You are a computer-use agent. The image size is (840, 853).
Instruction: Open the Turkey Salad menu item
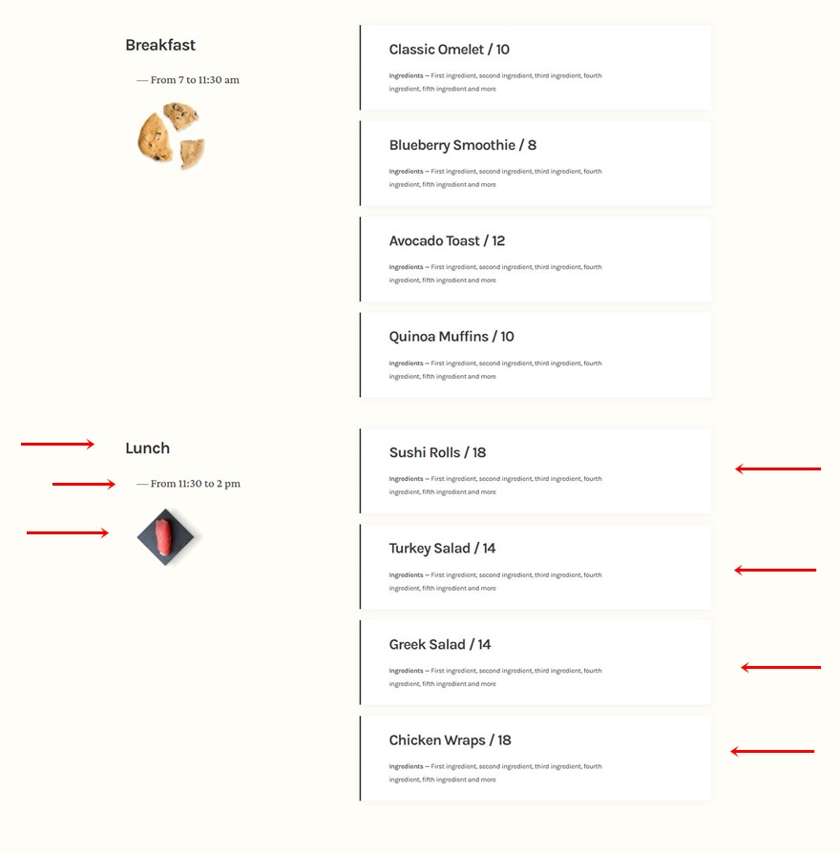535,567
